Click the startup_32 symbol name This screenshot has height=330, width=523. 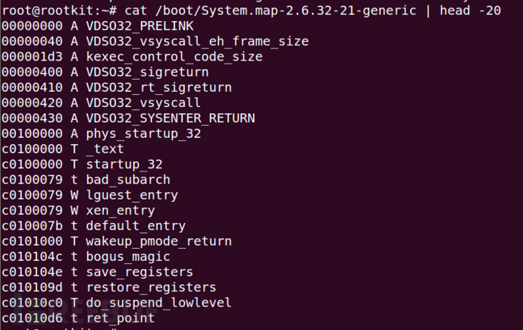[124, 164]
